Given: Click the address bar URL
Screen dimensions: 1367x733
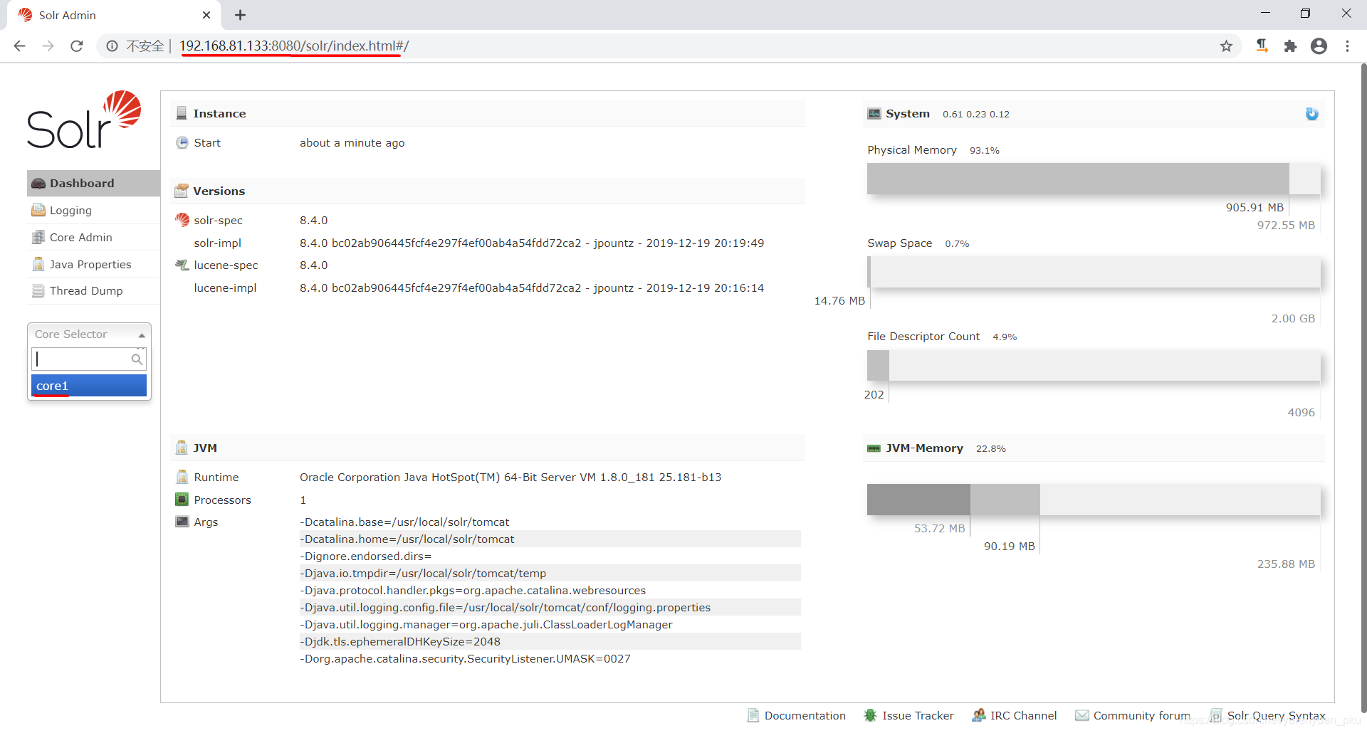Looking at the screenshot, I should pos(294,46).
